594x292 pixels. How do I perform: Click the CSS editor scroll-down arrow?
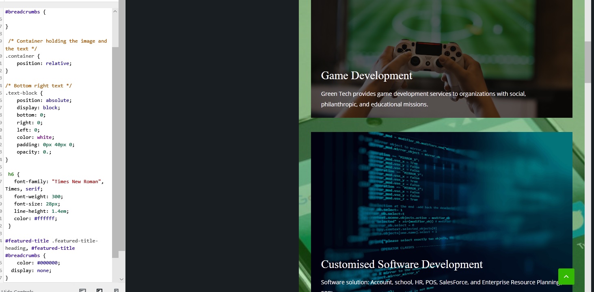121,279
